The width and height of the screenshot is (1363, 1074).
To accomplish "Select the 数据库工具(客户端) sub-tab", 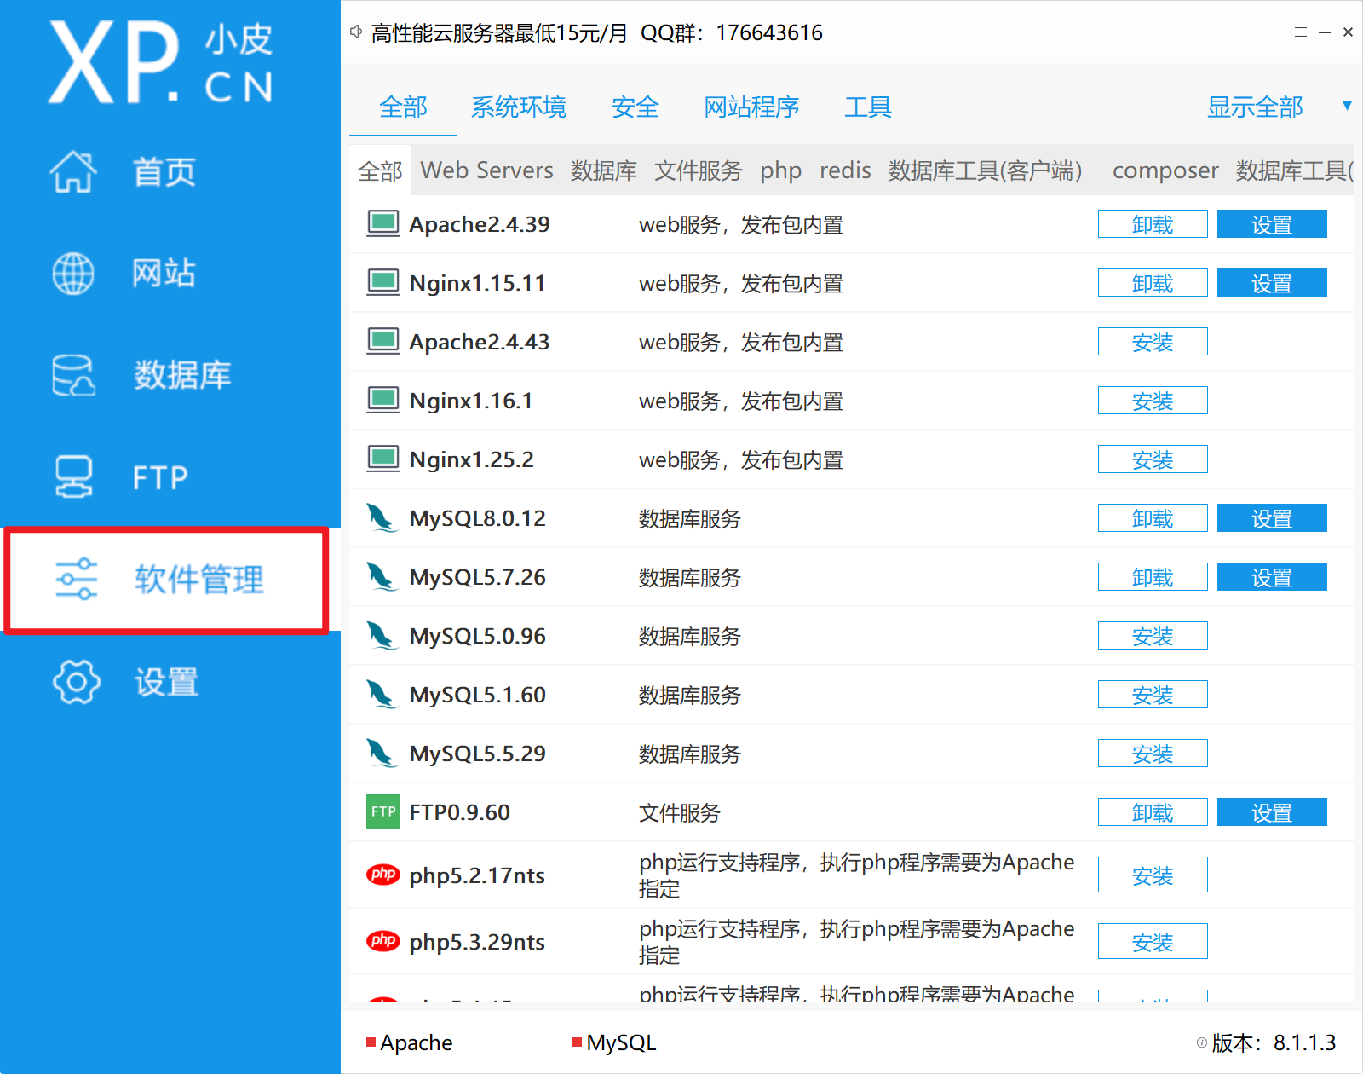I will coord(985,170).
